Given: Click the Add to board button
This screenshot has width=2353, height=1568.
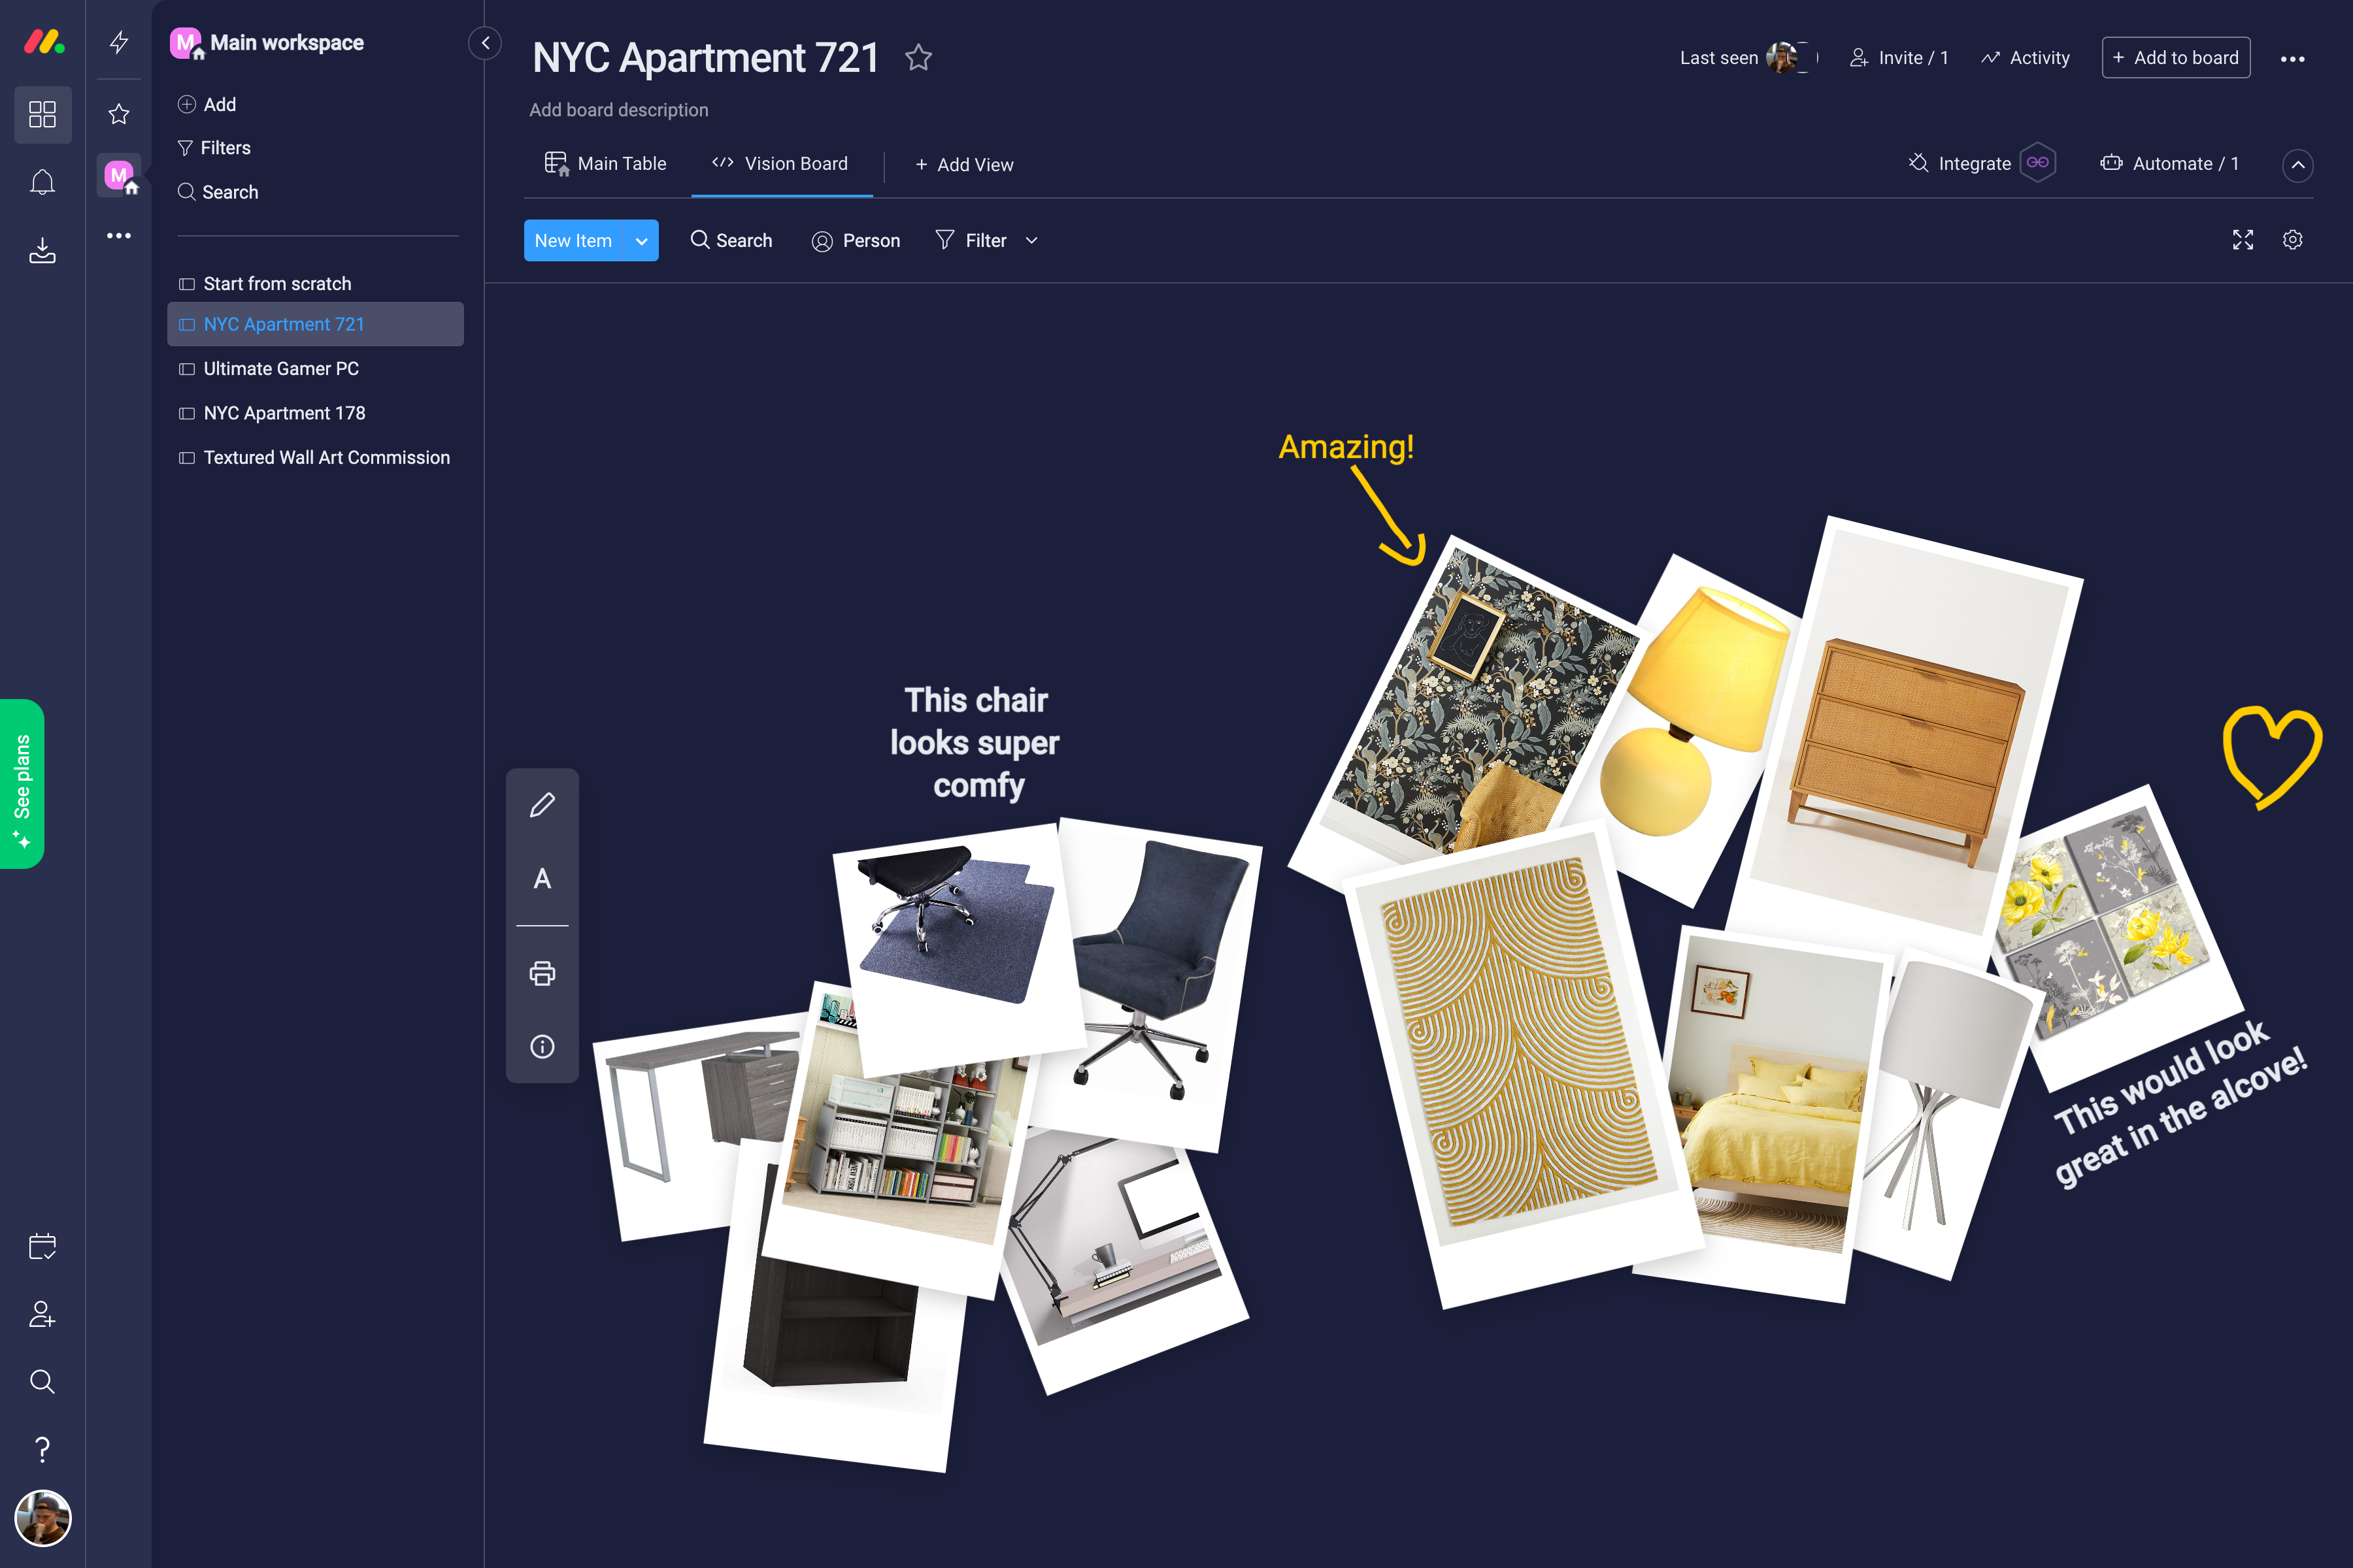Looking at the screenshot, I should [2176, 58].
